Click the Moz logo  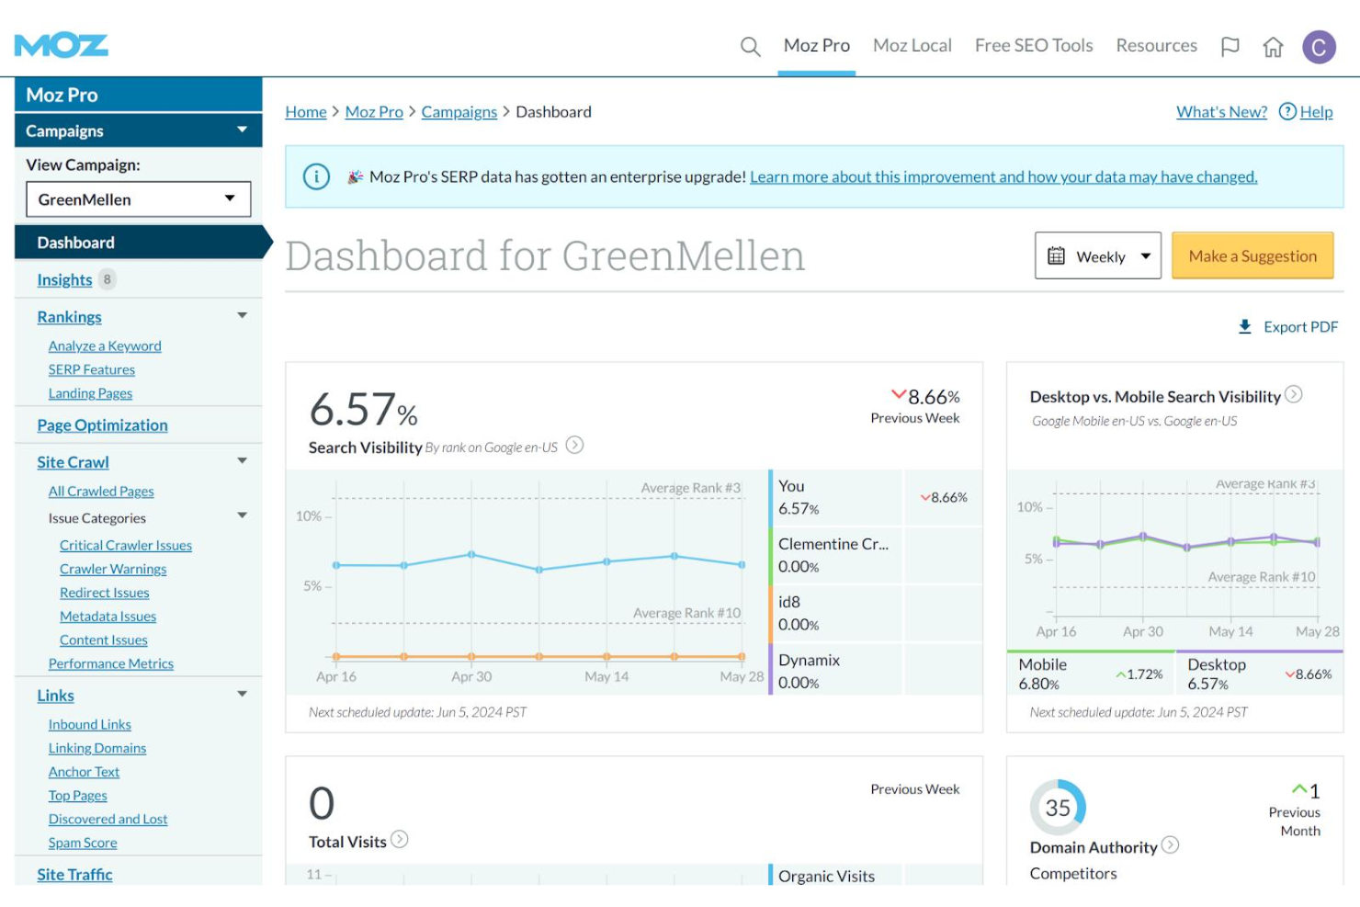pyautogui.click(x=62, y=45)
